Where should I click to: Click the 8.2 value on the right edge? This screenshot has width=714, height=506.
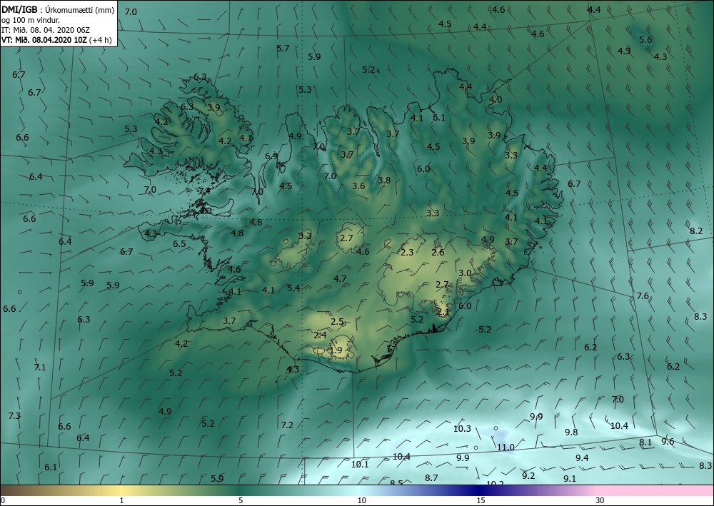[695, 231]
